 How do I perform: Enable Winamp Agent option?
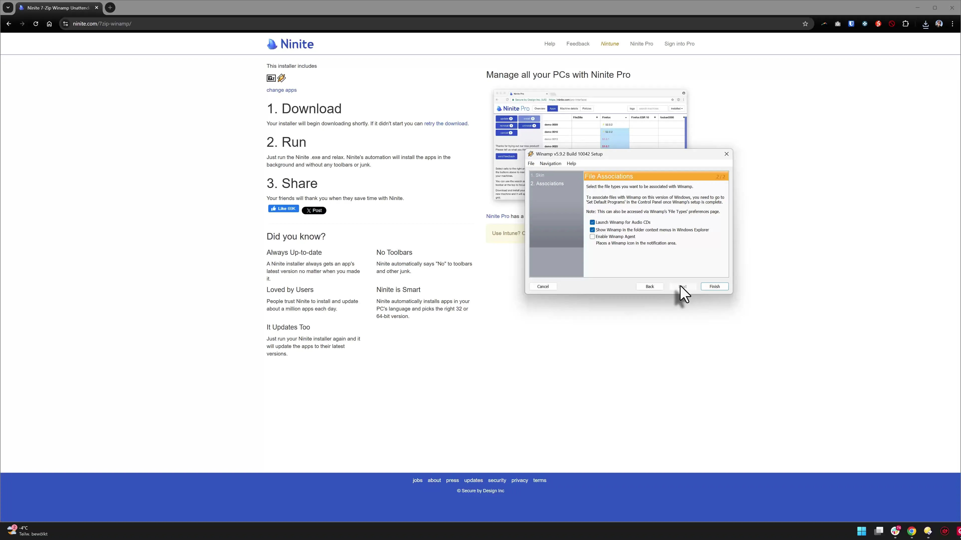point(592,236)
